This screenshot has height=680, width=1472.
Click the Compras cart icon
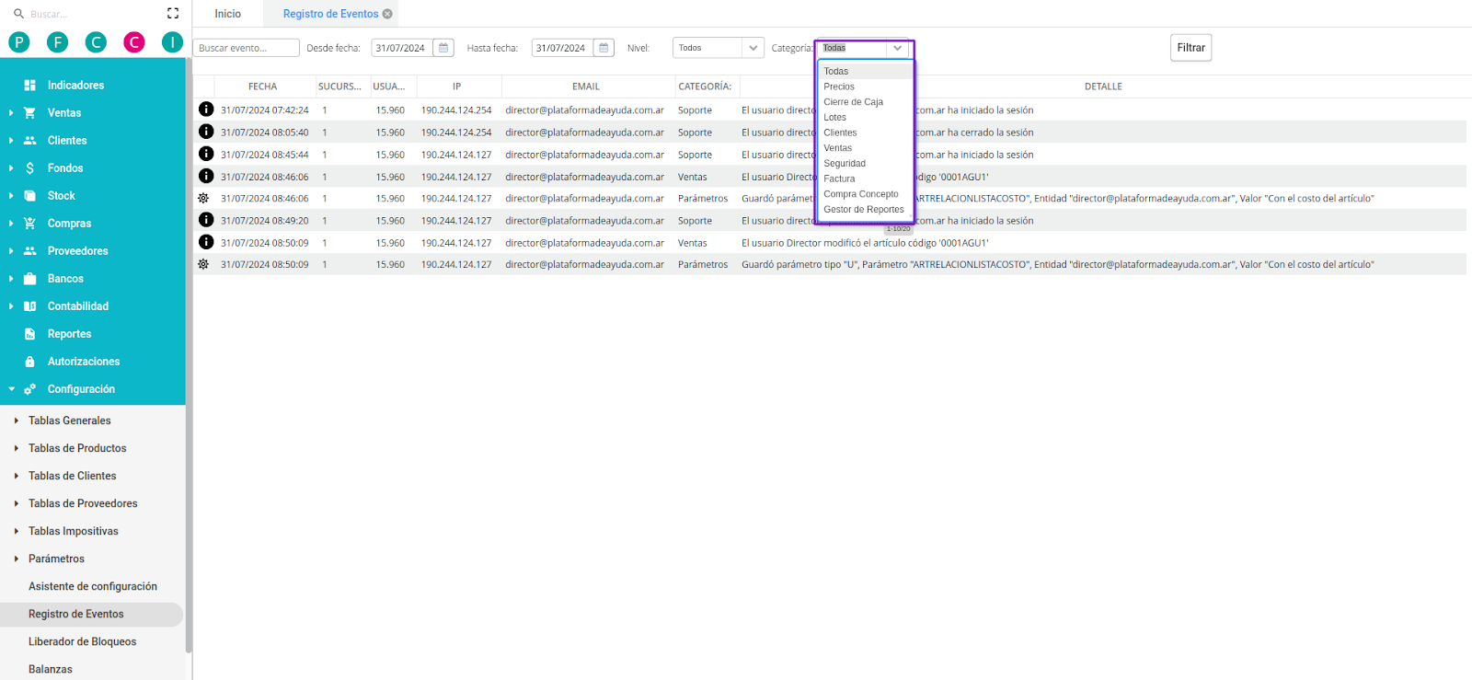tap(29, 223)
